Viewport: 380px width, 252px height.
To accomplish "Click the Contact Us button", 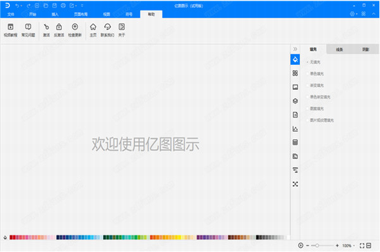I will tap(107, 30).
